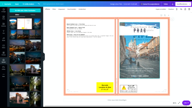Click Zuschneiden in the toolbar
Viewport: 192px width, 108px height.
click(x=72, y=9)
